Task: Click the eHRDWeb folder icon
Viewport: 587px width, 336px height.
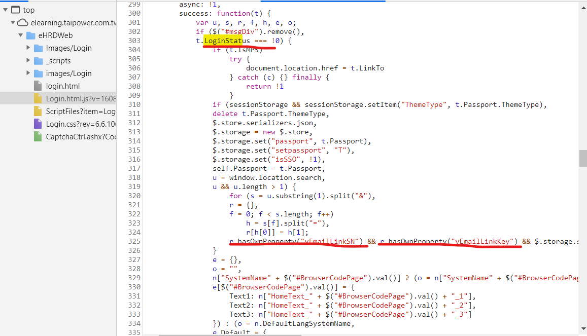Action: click(x=31, y=35)
